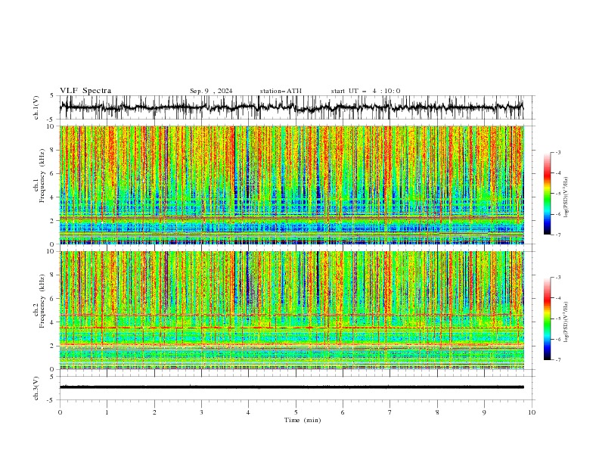Click lower color bar log(PSD) label
The width and height of the screenshot is (599, 463).
[566, 322]
